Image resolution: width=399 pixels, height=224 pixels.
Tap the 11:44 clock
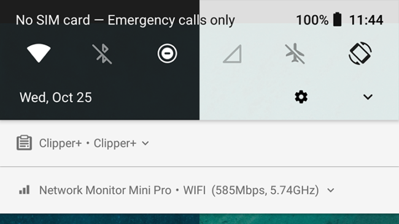[366, 20]
